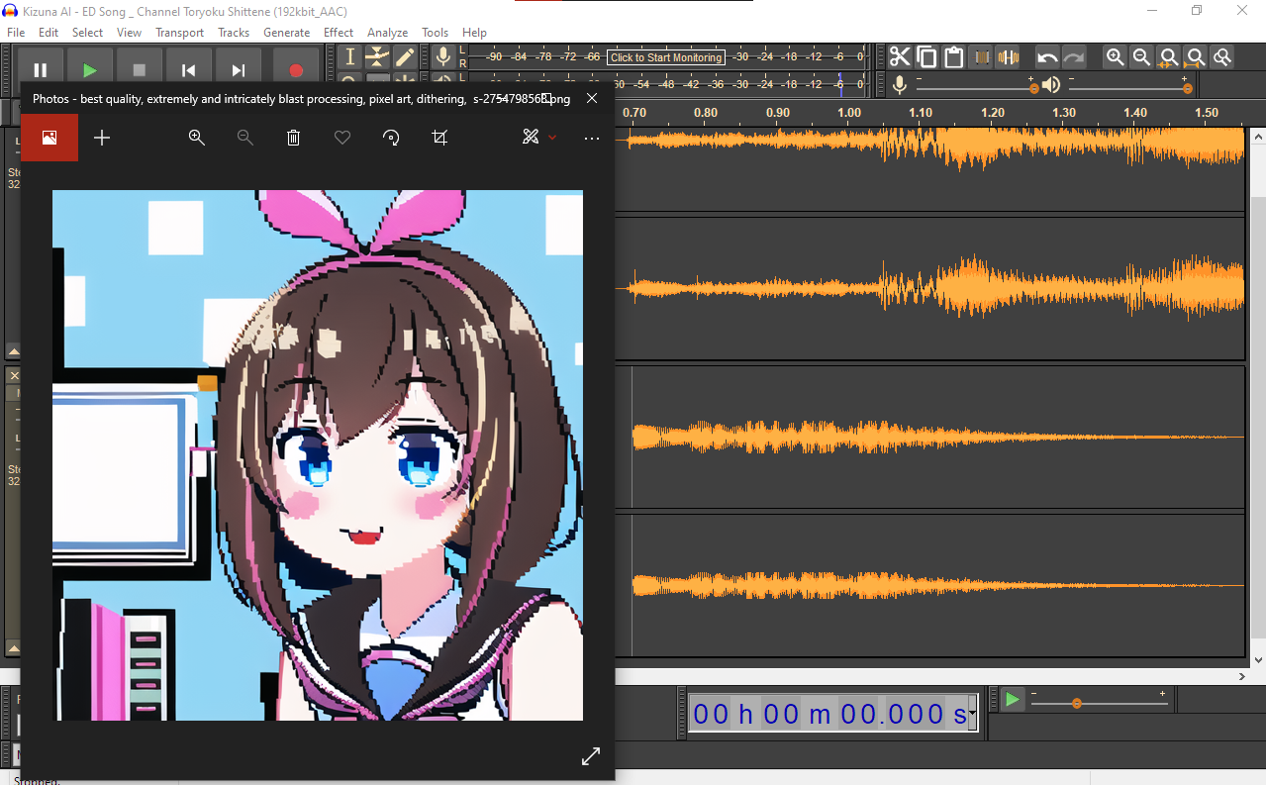The width and height of the screenshot is (1266, 785).
Task: Click the Play-at-Speed button
Action: (1012, 700)
